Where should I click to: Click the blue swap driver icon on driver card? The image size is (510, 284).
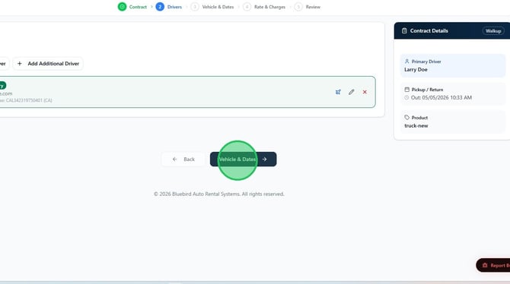[338, 92]
